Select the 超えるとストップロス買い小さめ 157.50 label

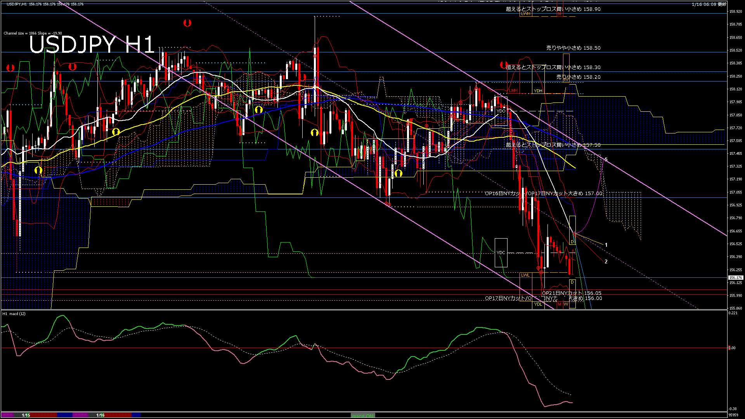pos(553,145)
